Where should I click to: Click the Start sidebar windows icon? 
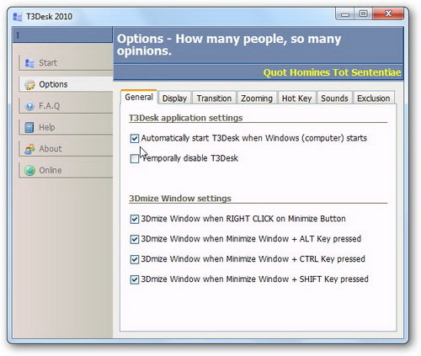pos(29,63)
